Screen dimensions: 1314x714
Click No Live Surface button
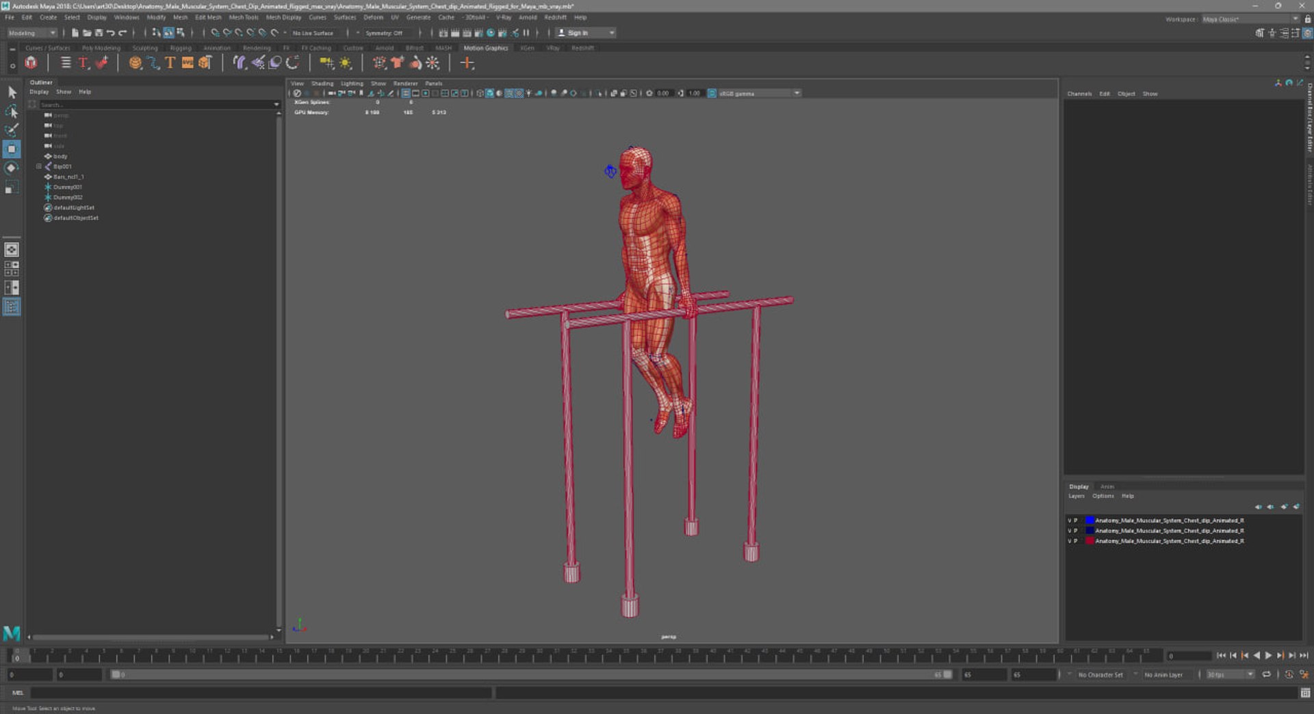coord(313,33)
